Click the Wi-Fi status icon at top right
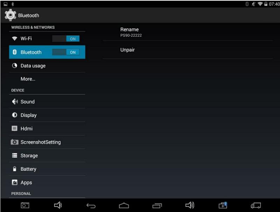Image resolution: width=280 pixels, height=212 pixels. point(260,4)
